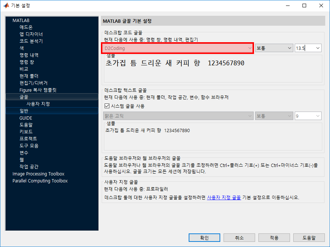Select 비교 preferences item
The width and height of the screenshot is (330, 247).
24,69
